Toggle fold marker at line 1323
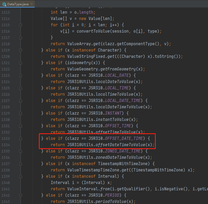The height and width of the screenshot is (204, 208). 20,75
